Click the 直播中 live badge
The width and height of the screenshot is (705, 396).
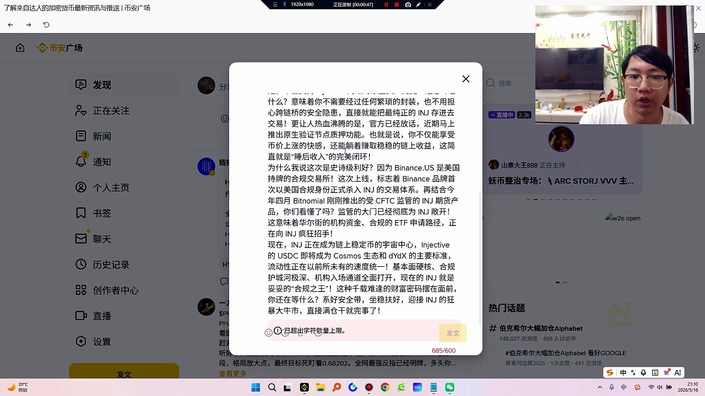(502, 115)
